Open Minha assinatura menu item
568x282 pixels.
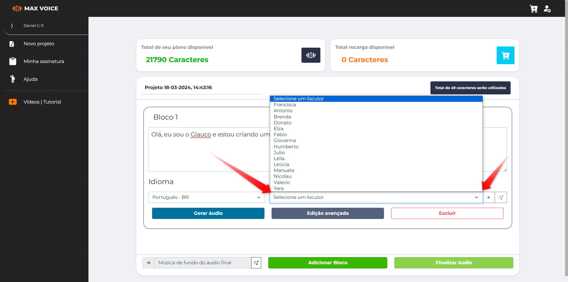click(x=44, y=61)
